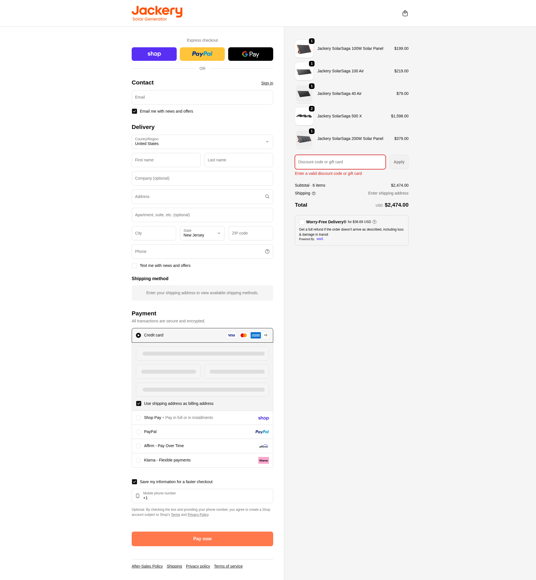The width and height of the screenshot is (536, 580).
Task: Click the Google Pay express button
Action: (250, 54)
